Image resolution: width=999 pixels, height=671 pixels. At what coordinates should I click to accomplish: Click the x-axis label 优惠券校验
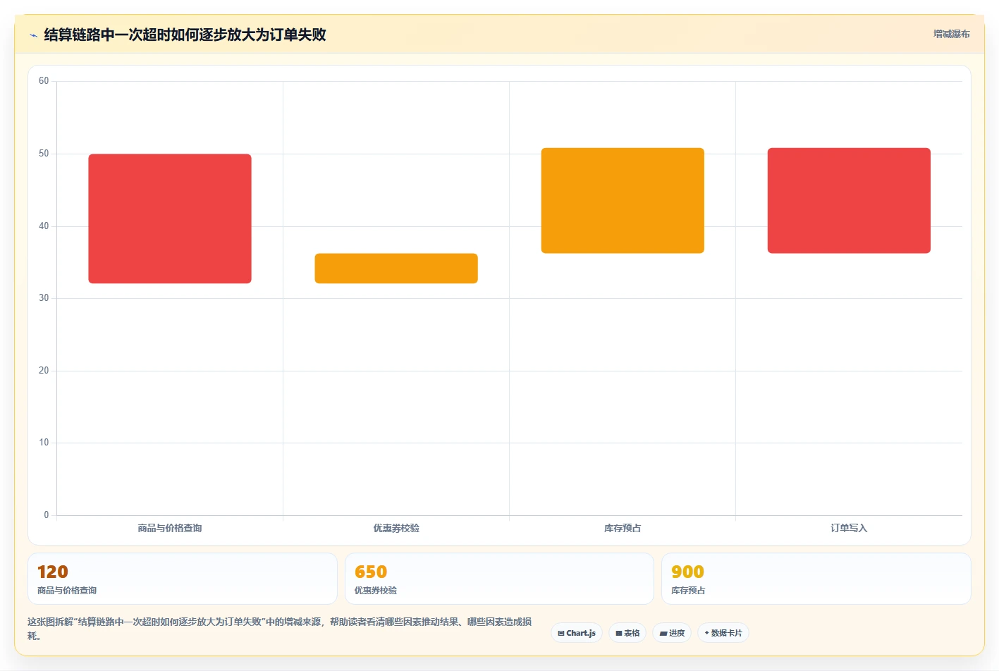coord(396,528)
